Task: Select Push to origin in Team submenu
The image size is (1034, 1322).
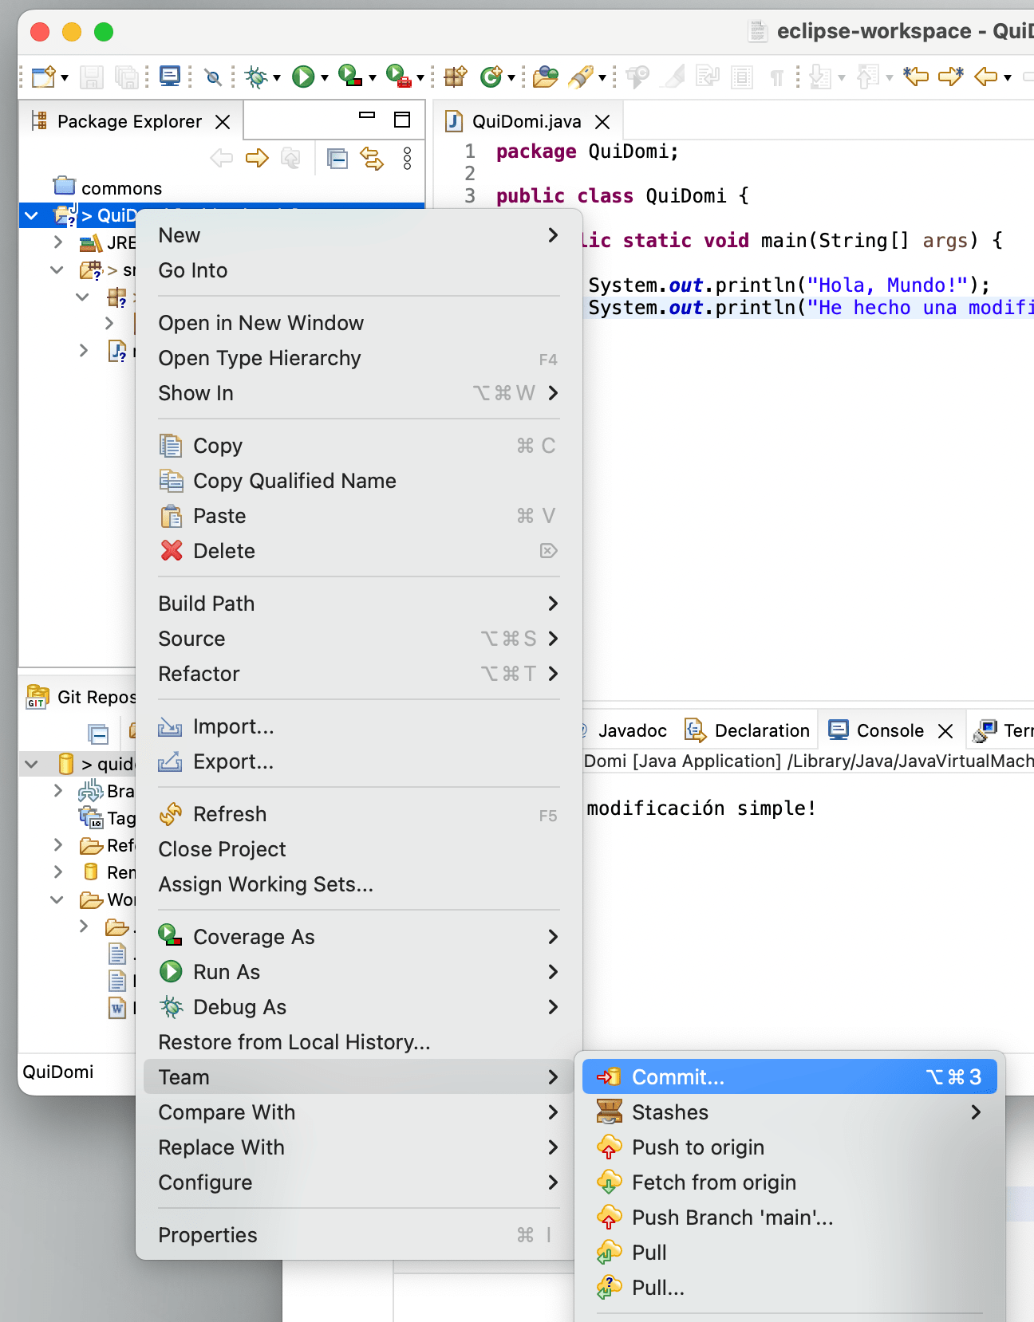Action: pyautogui.click(x=789, y=1147)
